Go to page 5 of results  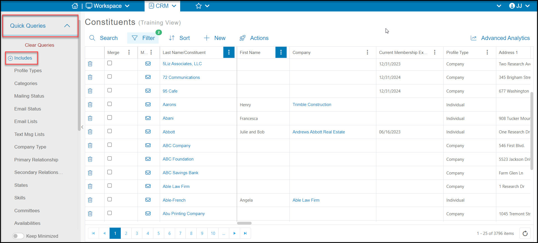click(159, 233)
